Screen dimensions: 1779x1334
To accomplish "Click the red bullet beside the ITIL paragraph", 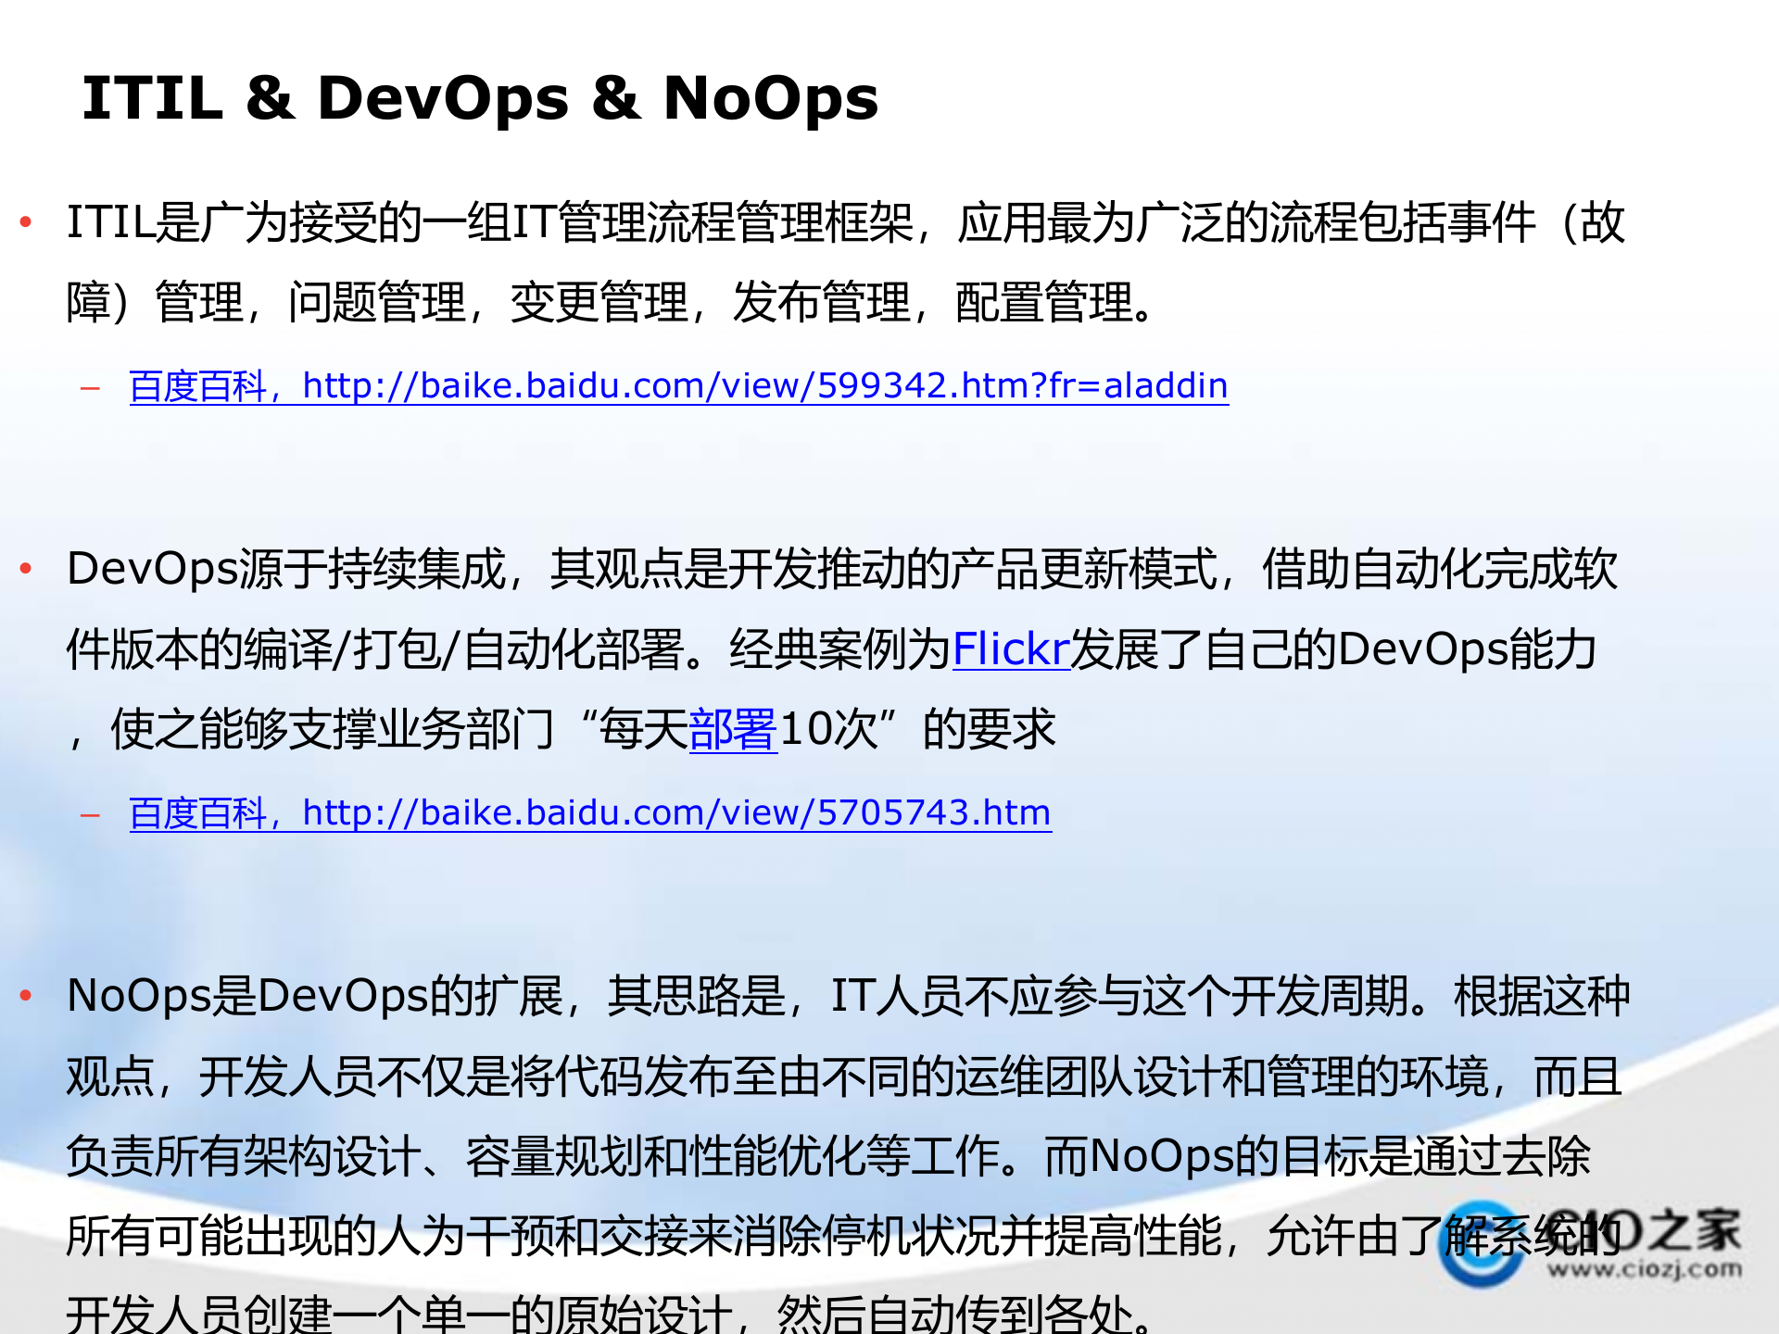I will [26, 222].
